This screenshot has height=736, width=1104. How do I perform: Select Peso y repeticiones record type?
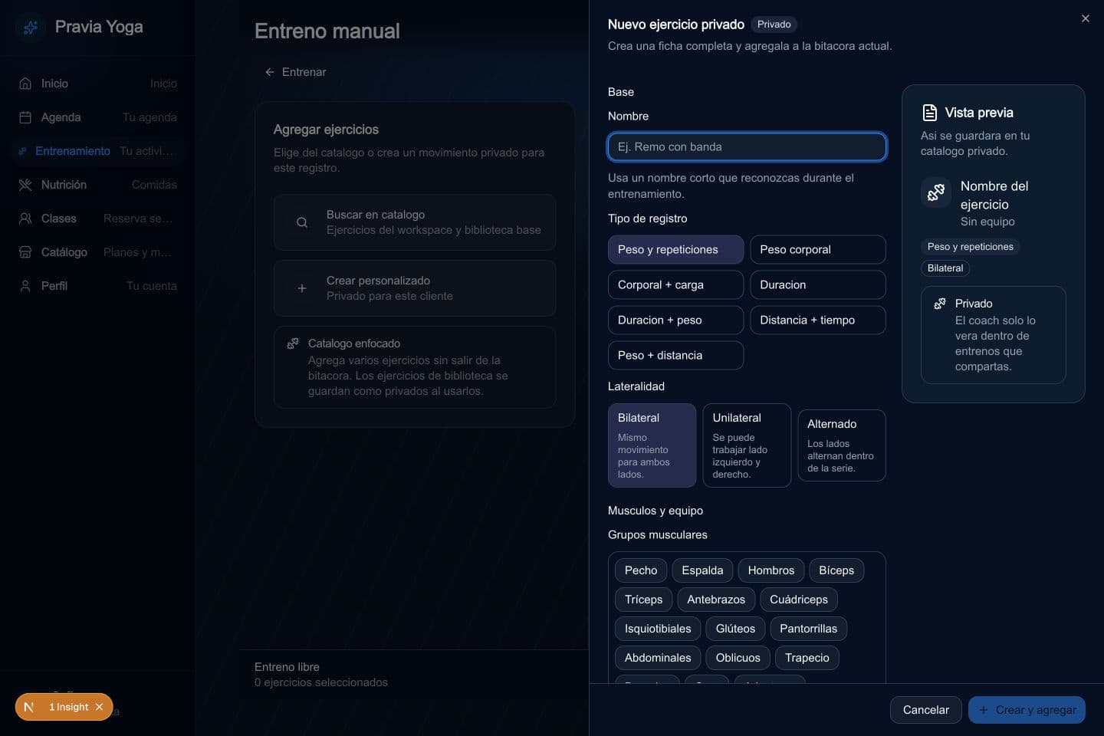tap(675, 250)
